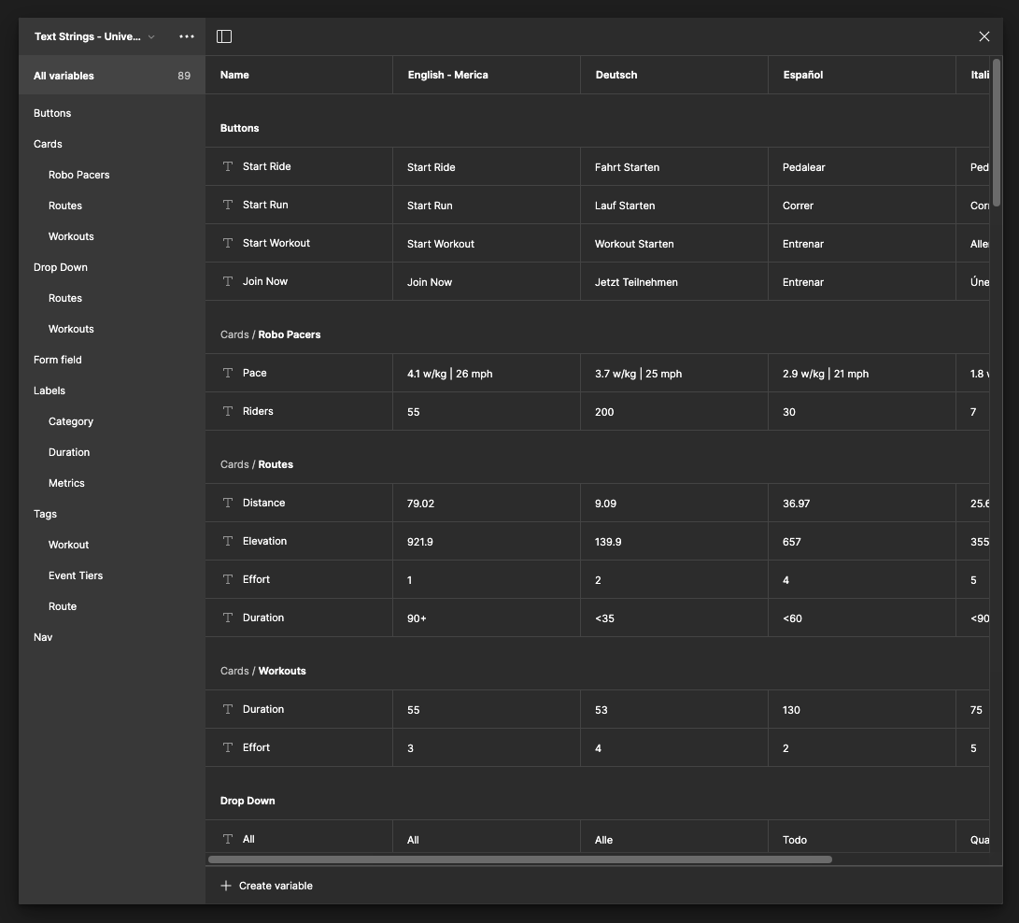Click string type icon beside Start Ride
The image size is (1019, 923).
click(x=228, y=166)
